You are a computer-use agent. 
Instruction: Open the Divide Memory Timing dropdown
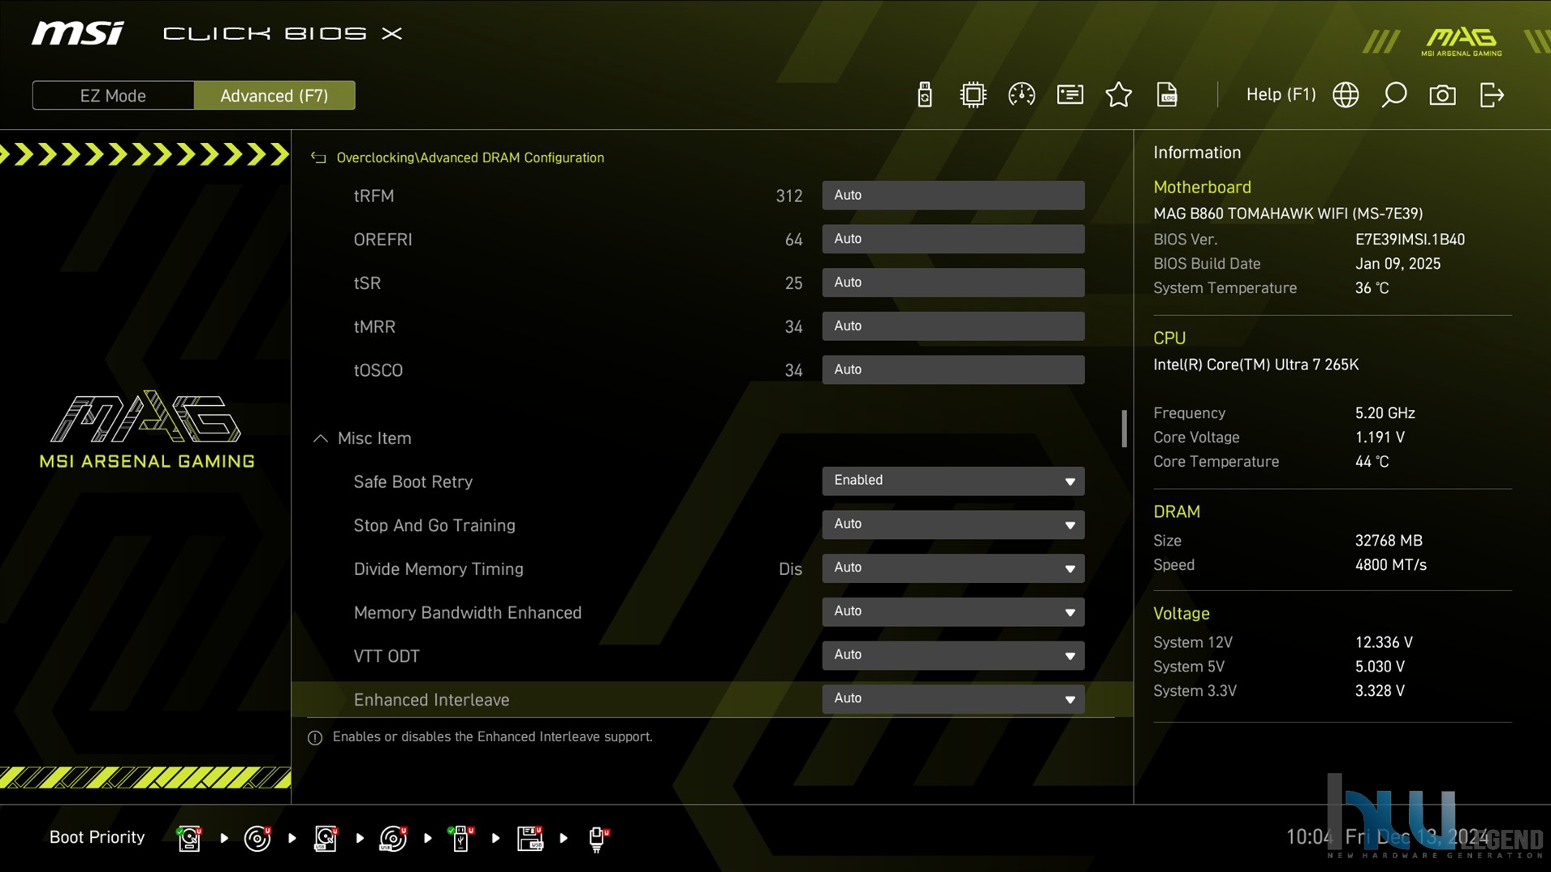pos(953,568)
